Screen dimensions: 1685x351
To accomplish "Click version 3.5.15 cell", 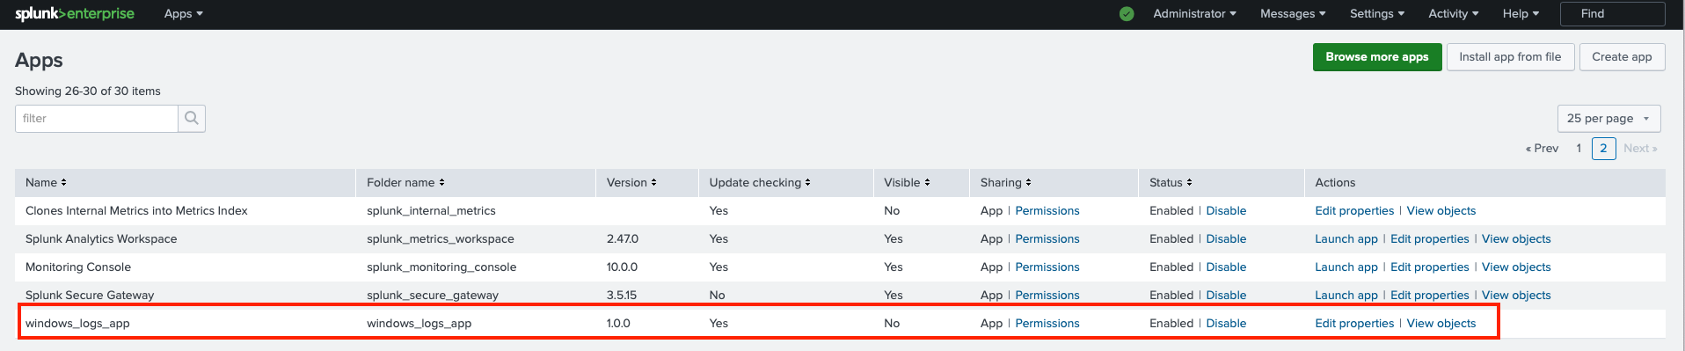I will click(x=622, y=295).
